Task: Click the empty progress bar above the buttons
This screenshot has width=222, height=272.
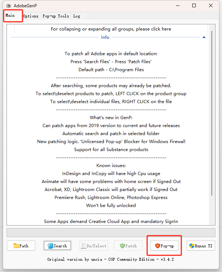Action: (x=111, y=232)
